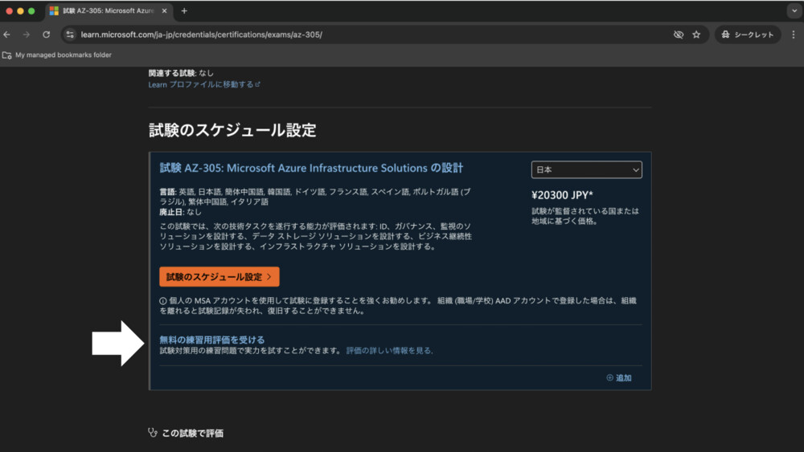The width and height of the screenshot is (804, 452).
Task: Click the シークレット incognito indicator
Action: [747, 35]
